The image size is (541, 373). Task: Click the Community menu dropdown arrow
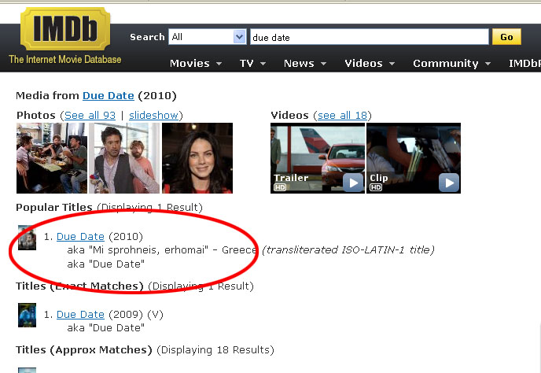(x=488, y=64)
